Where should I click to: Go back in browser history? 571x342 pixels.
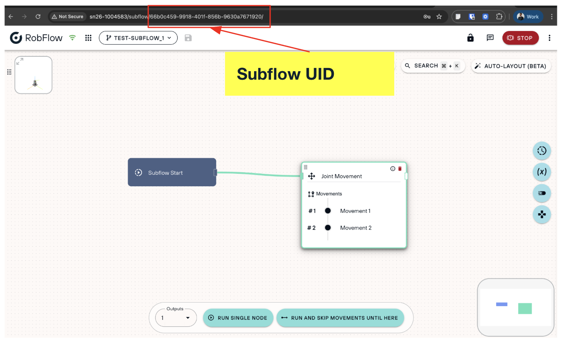point(11,16)
